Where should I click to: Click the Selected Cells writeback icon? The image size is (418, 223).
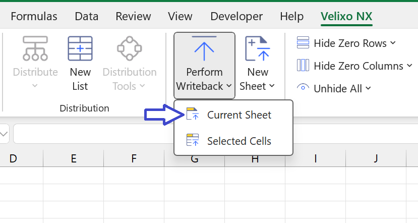click(x=193, y=140)
